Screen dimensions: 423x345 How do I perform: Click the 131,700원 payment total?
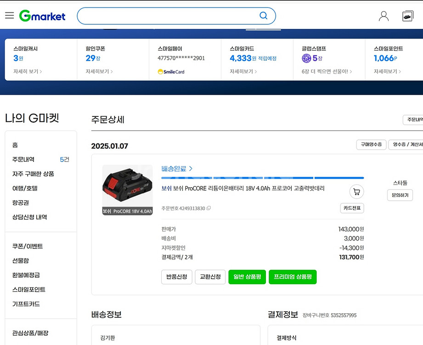[x=351, y=257]
